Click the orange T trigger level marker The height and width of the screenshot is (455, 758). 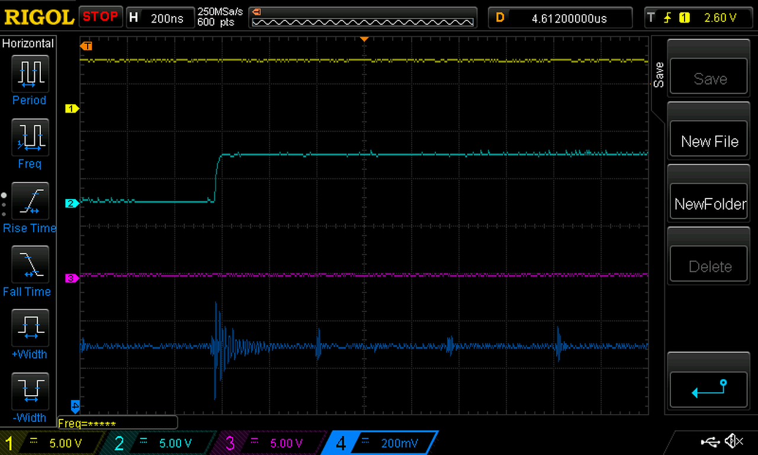click(x=86, y=46)
